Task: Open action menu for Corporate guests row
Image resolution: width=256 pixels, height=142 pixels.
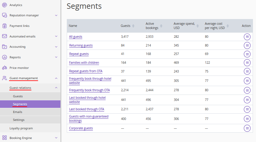Action: point(247,128)
